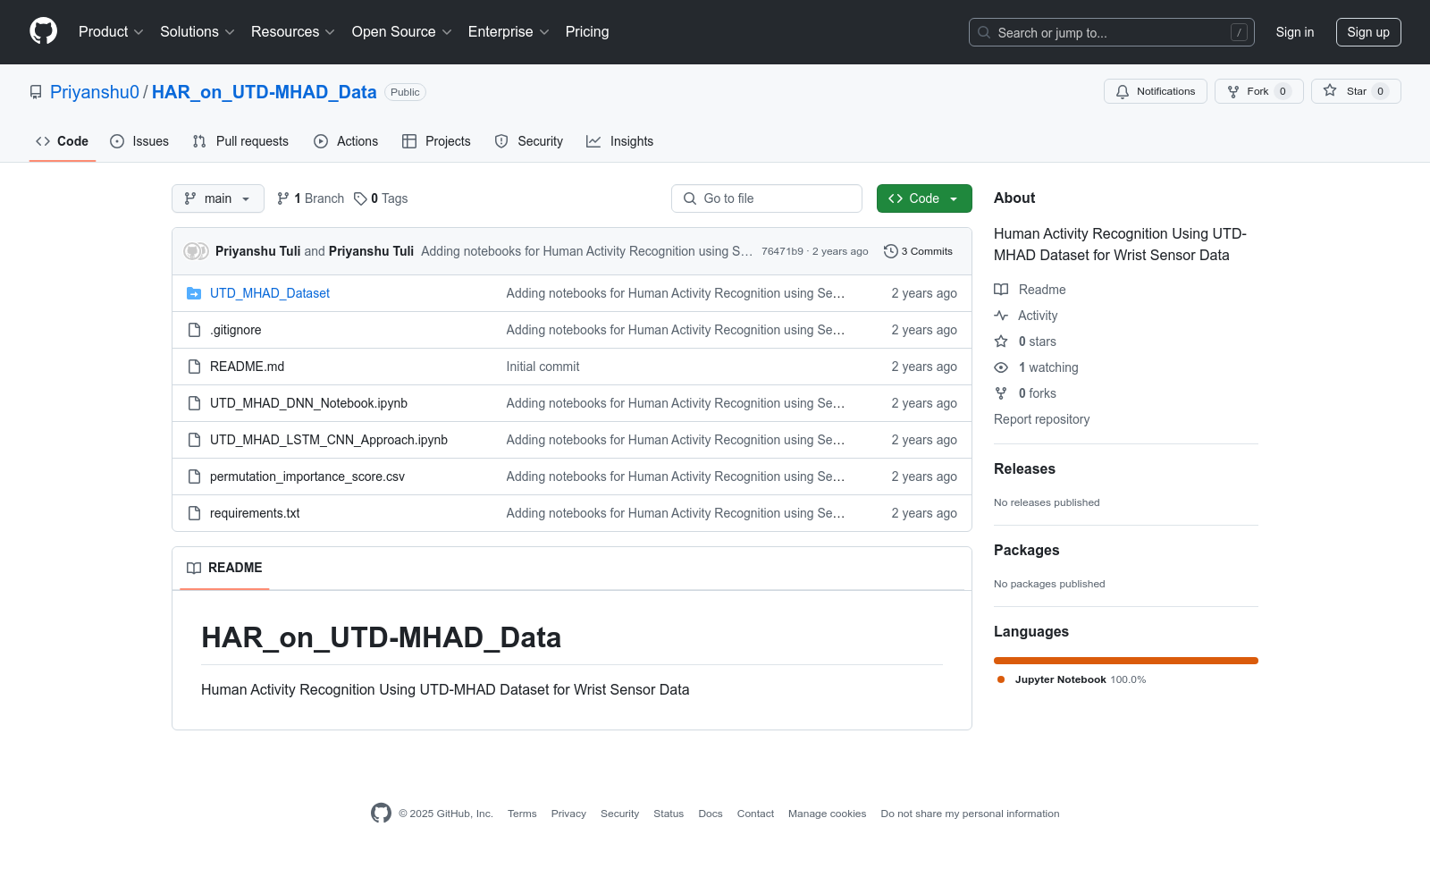Click the star icon in Star button
The image size is (1430, 894).
(x=1330, y=90)
